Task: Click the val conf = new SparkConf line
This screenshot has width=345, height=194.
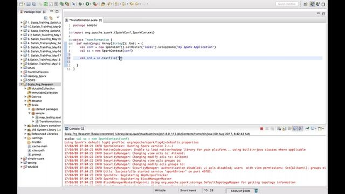Action: tap(148, 47)
